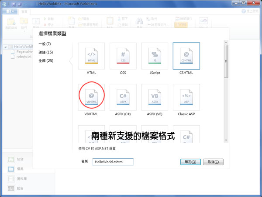
Task: Click the 開啟 open file ribbon item
Action: [84, 19]
